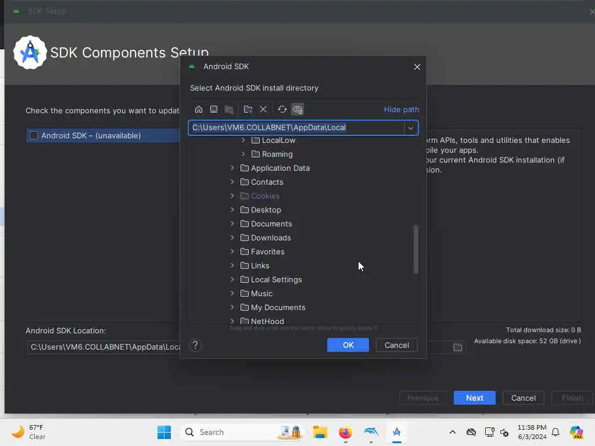This screenshot has width=595, height=446.
Task: Click Next in the SDK Setup wizard
Action: coord(474,398)
